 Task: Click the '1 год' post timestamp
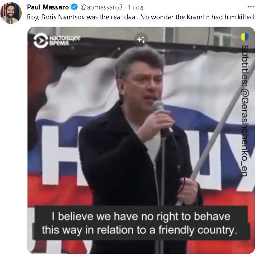(135, 7)
